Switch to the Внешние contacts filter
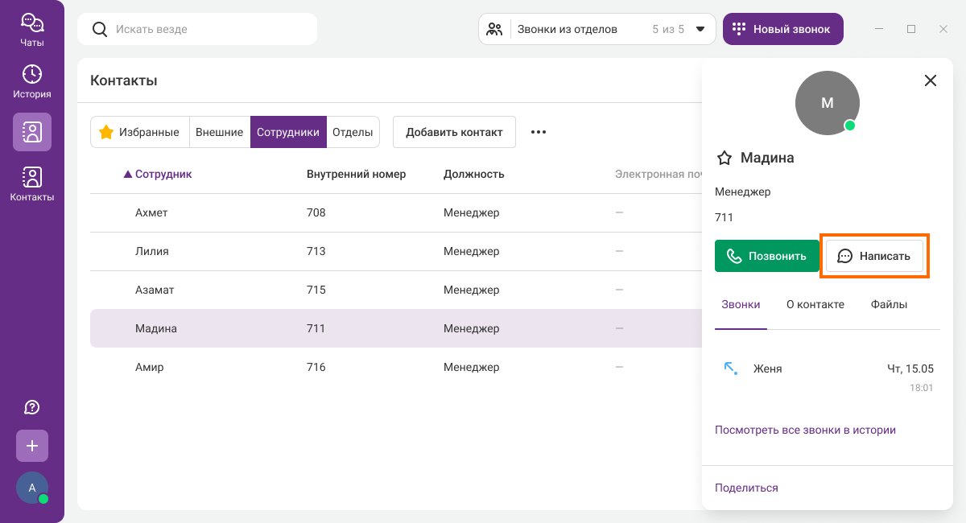This screenshot has width=966, height=523. click(x=219, y=132)
